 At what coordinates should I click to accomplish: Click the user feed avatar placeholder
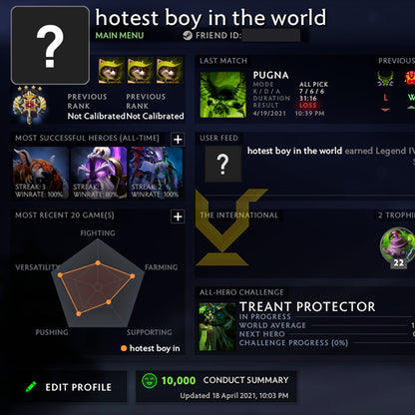click(x=223, y=164)
